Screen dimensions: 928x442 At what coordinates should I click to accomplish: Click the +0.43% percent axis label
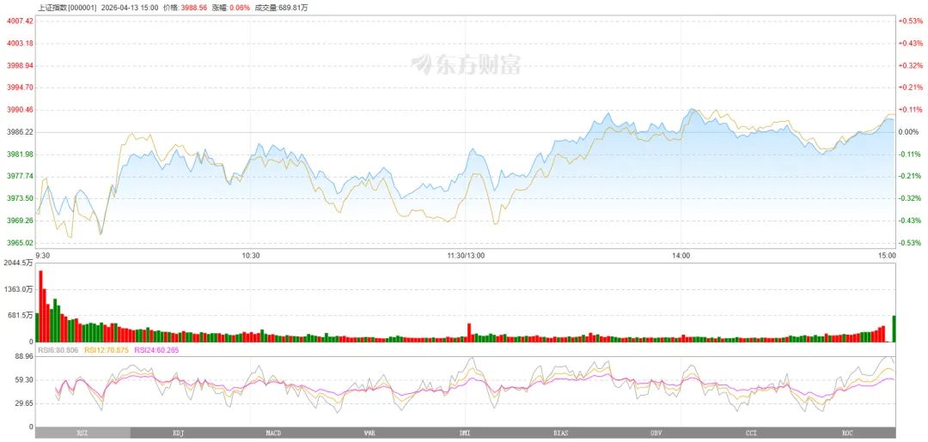coord(910,43)
